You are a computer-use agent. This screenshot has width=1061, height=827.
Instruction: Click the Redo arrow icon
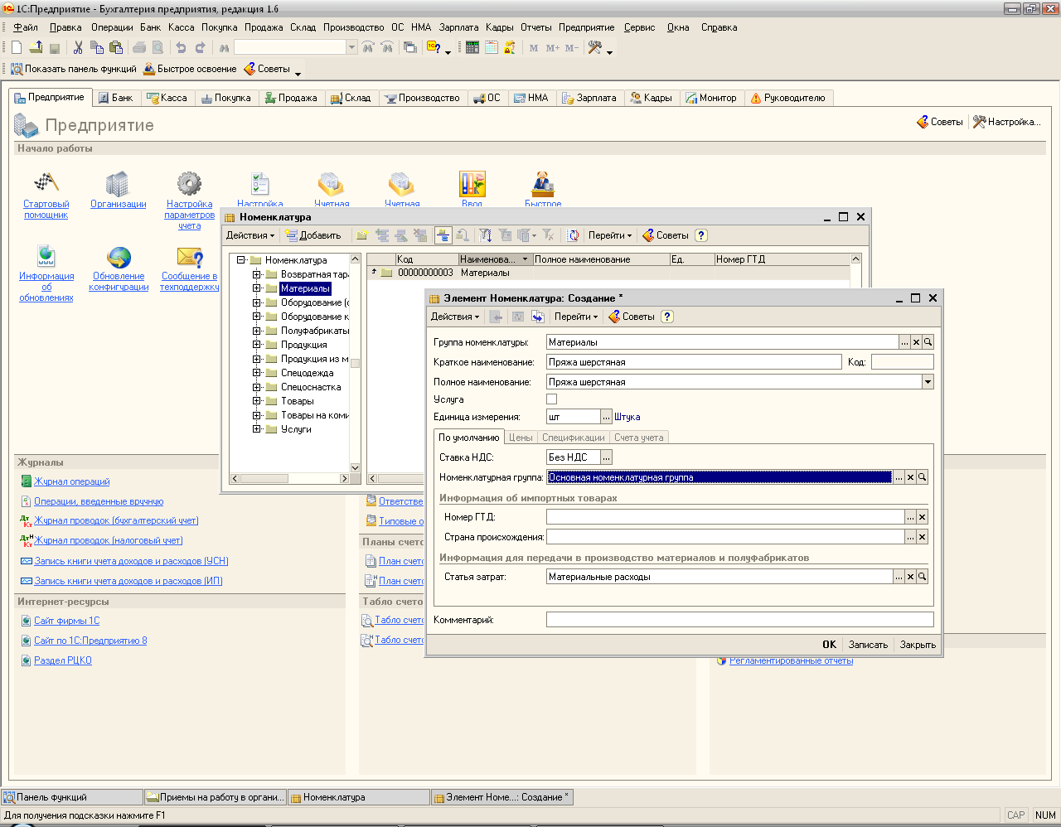pos(200,48)
